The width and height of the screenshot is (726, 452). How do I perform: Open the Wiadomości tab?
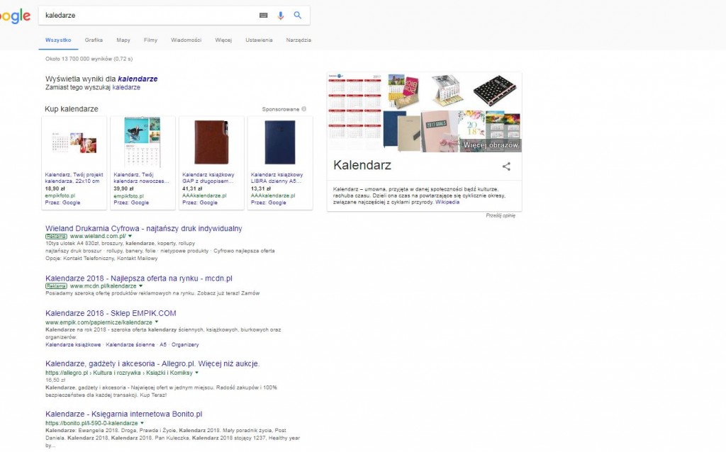pyautogui.click(x=186, y=40)
